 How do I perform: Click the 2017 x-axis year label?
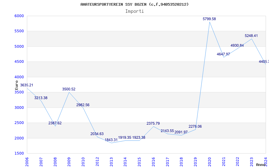point(167,162)
